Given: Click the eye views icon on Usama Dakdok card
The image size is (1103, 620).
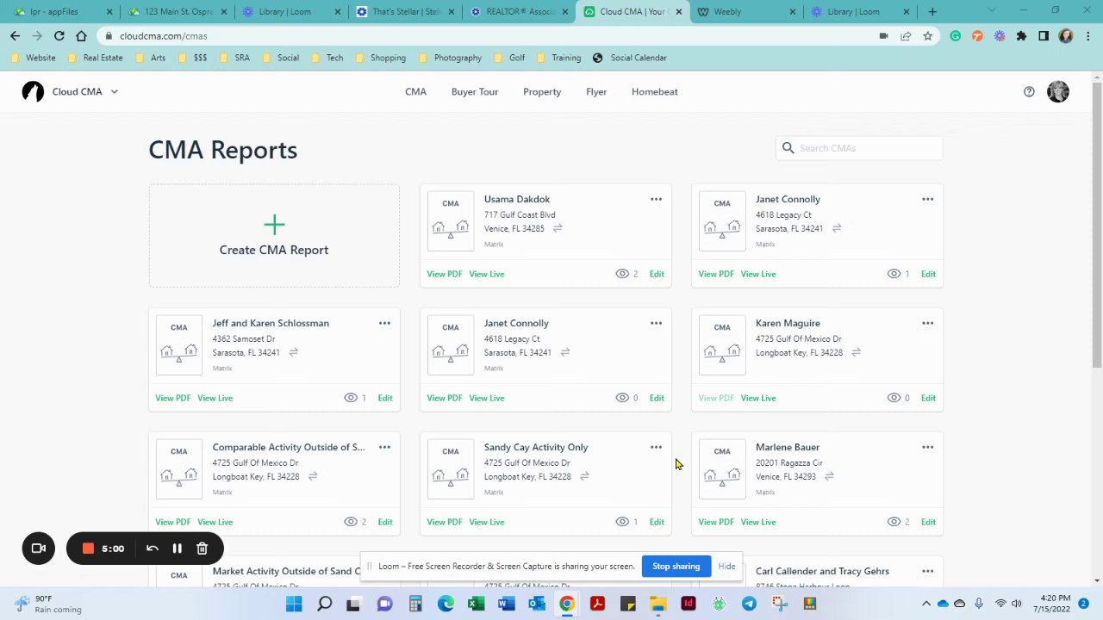Looking at the screenshot, I should click(x=622, y=274).
